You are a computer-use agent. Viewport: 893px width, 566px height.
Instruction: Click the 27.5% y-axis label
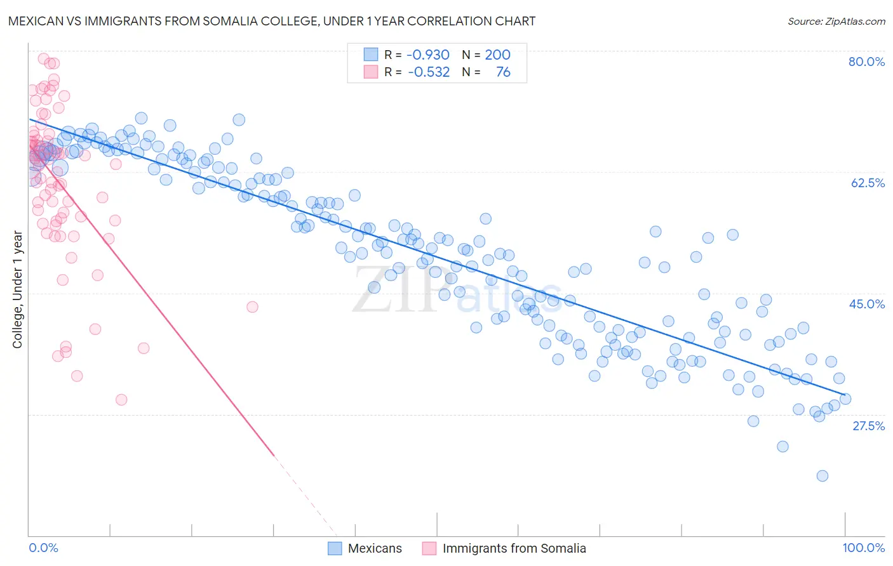click(x=868, y=426)
